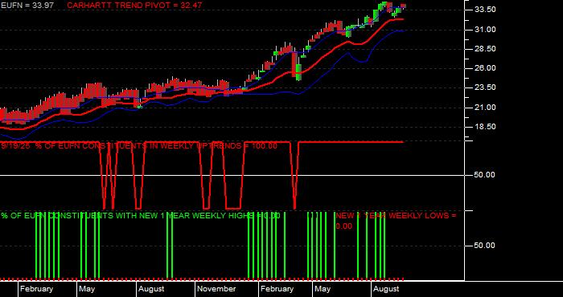Click the 31.00 price axis label
This screenshot has height=297, width=563.
(485, 30)
